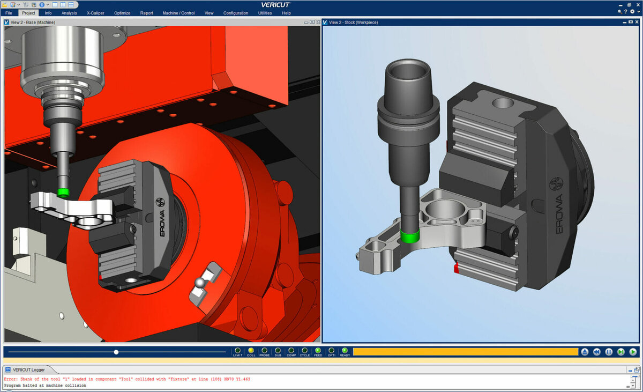The image size is (643, 392).
Task: Click the Rewind NC Program button
Action: point(597,352)
